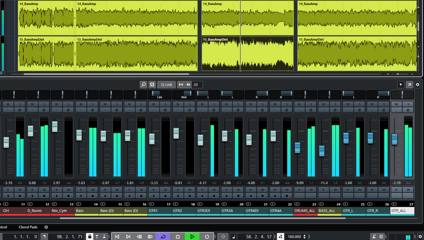Go to previous marker in transport
424x240 pixels.
(117, 236)
